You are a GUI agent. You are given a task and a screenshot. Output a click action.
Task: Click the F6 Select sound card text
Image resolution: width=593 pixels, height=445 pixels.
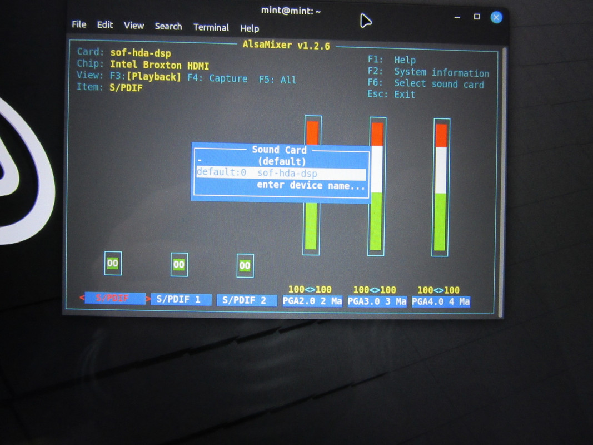click(x=426, y=83)
